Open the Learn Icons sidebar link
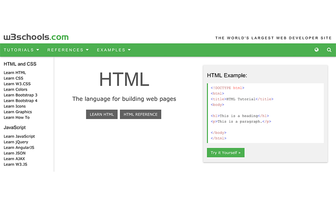This screenshot has height=224, width=336. (15, 106)
